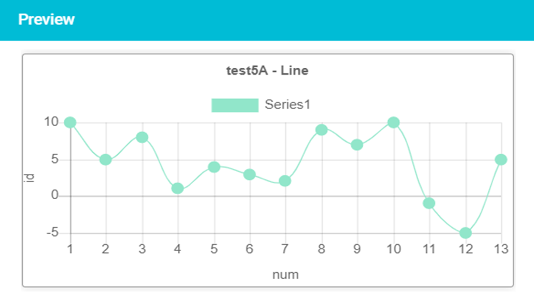Select the data point at num 4
This screenshot has height=295, width=534.
tap(177, 188)
